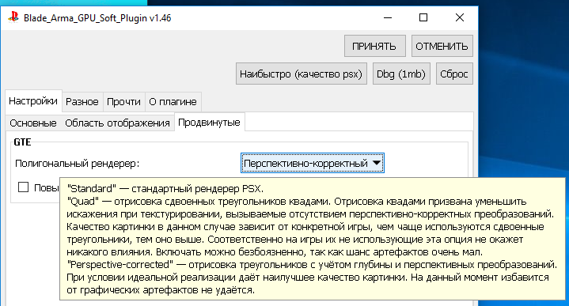The width and height of the screenshot is (569, 306).
Task: Click the Полигональный рендерер label
Action: pos(78,164)
